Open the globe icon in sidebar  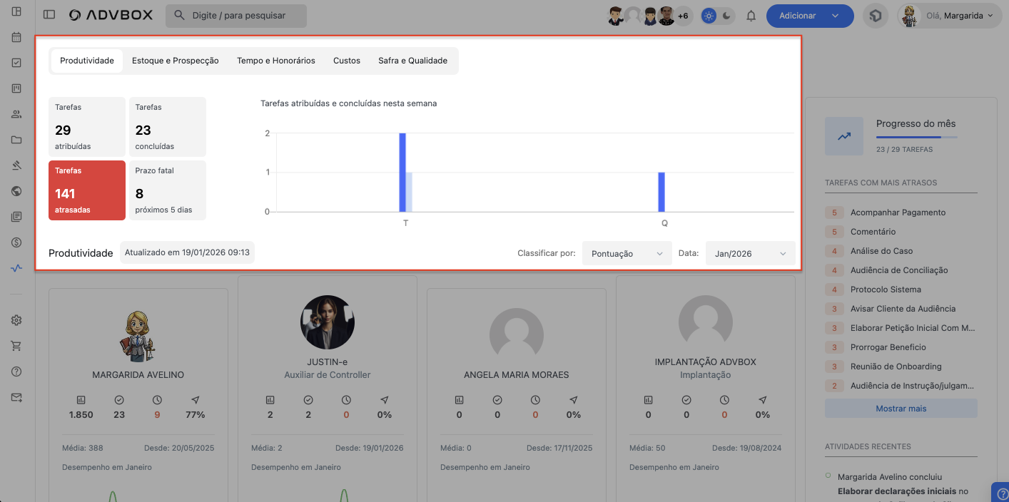pyautogui.click(x=16, y=191)
